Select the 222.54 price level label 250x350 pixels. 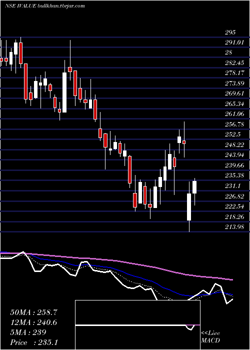tap(234, 206)
